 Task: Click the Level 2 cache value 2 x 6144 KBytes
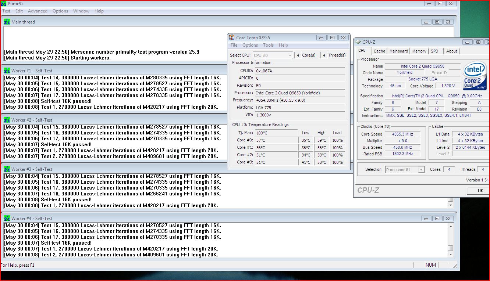[471, 147]
